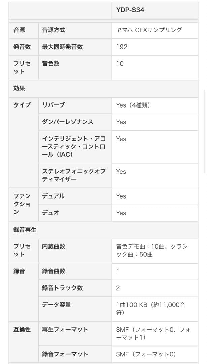The height and width of the screenshot is (364, 207).
Task: Click the 効果 section header
Action: pos(19,89)
